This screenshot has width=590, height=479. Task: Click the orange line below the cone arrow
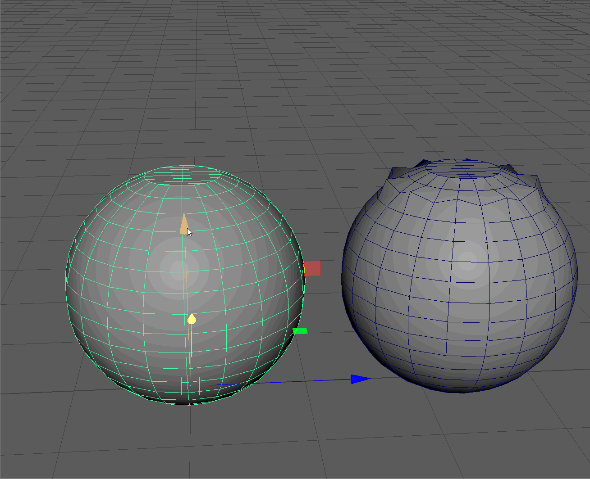185,270
